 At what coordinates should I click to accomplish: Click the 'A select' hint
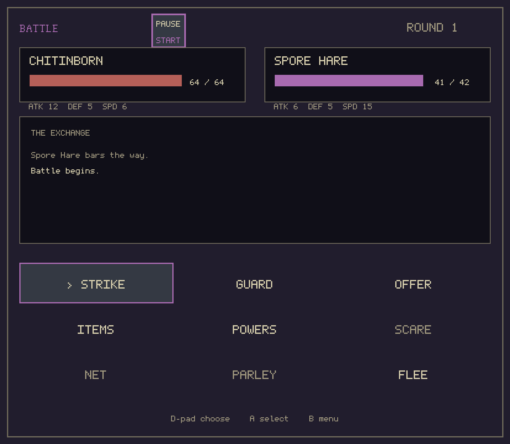pos(269,419)
